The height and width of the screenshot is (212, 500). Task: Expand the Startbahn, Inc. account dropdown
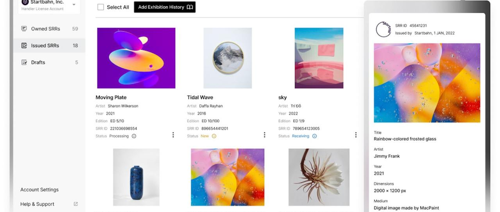click(74, 5)
